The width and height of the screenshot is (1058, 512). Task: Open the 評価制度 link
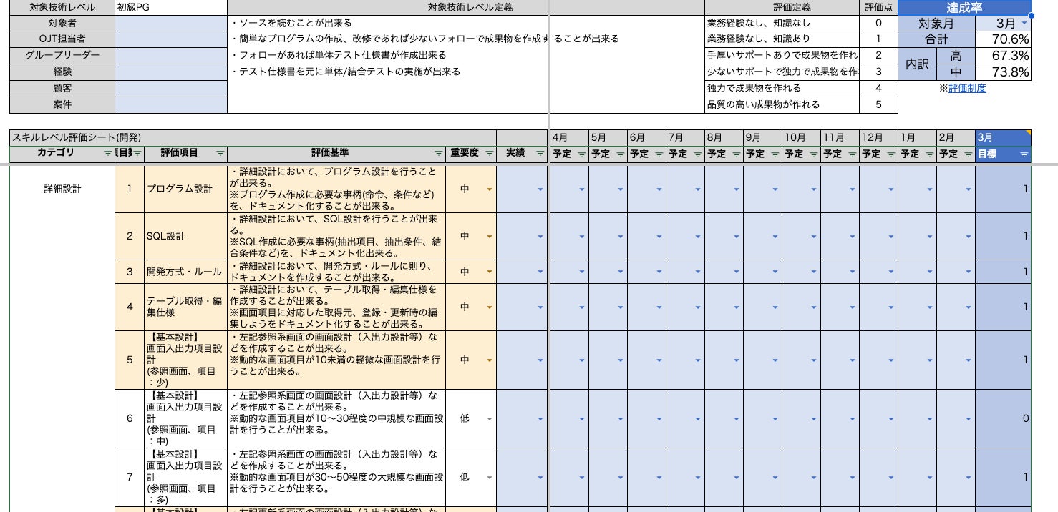pyautogui.click(x=967, y=88)
